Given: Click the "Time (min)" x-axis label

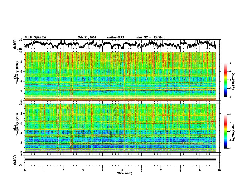Looking at the screenshot, I should click(125, 173).
